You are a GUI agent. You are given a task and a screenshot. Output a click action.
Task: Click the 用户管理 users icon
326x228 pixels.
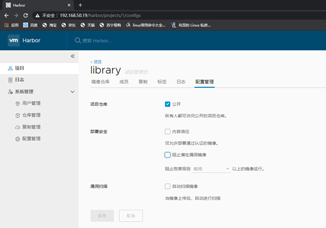18,104
